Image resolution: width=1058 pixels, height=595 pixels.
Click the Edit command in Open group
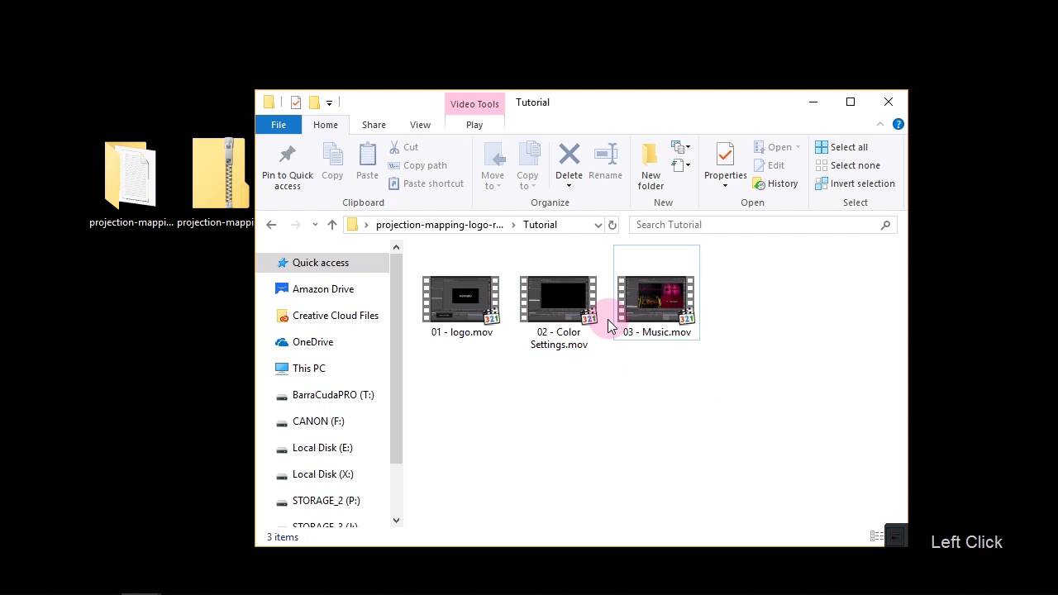[769, 165]
